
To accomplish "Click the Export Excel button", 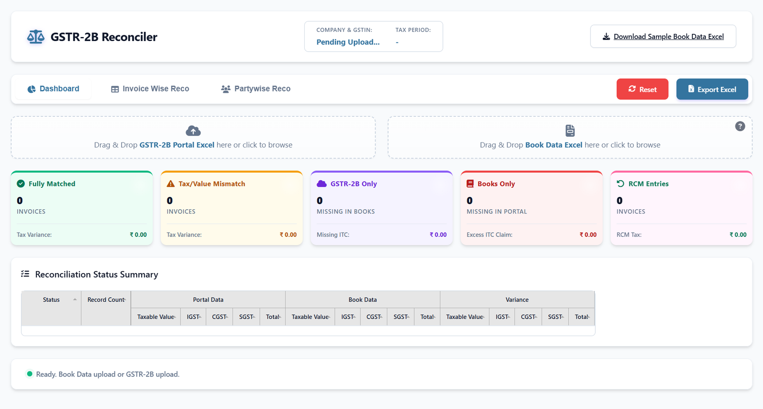I will [x=712, y=89].
